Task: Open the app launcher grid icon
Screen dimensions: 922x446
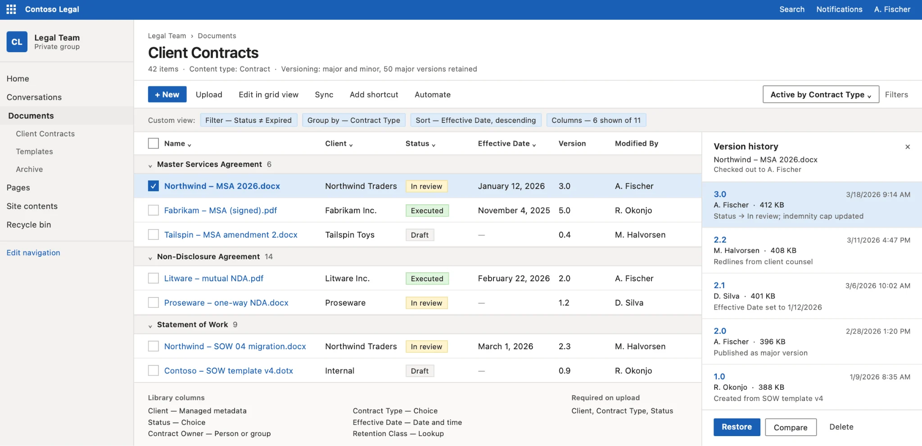Action: [x=11, y=9]
